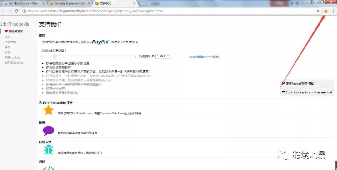
Task: Switch to the Getting Started tab
Action: 69,3
